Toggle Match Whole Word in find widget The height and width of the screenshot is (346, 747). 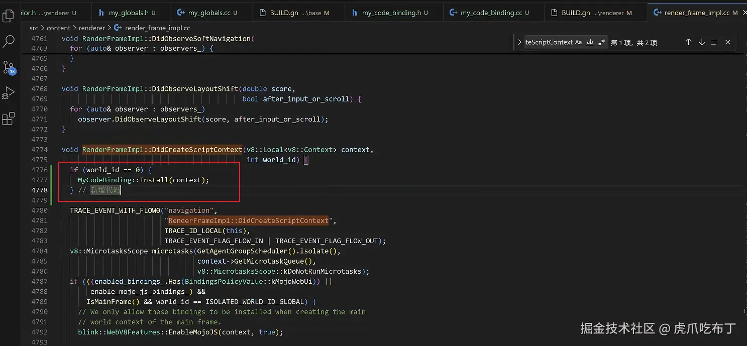point(590,42)
